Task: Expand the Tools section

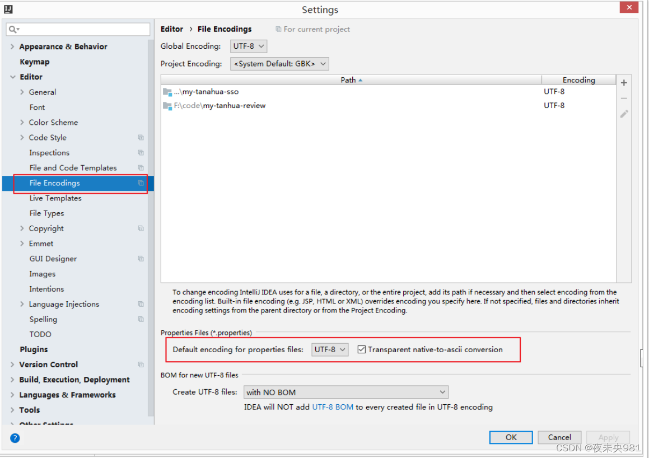Action: click(x=12, y=410)
